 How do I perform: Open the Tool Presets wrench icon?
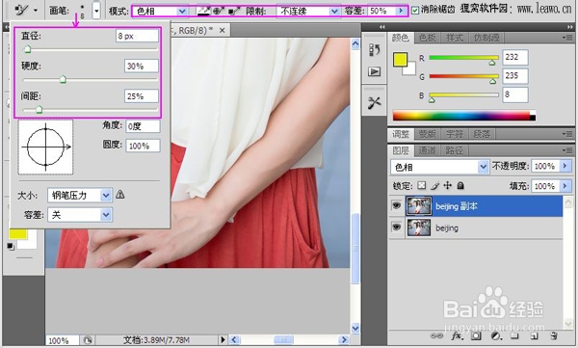375,102
